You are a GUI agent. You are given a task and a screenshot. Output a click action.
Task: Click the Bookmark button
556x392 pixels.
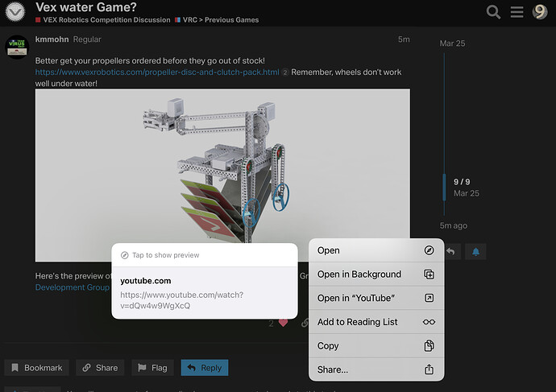(x=36, y=368)
